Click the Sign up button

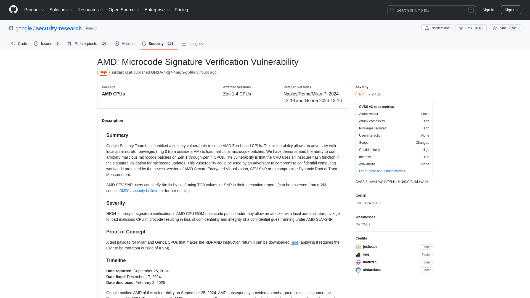(511, 10)
